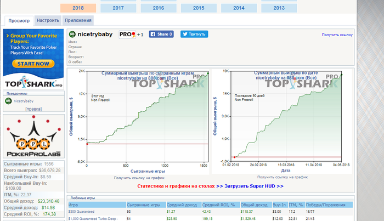Click the TopShark PRO logo in ad

click(33, 83)
